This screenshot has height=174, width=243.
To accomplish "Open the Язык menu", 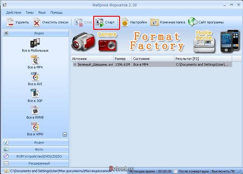I will click(42, 12).
